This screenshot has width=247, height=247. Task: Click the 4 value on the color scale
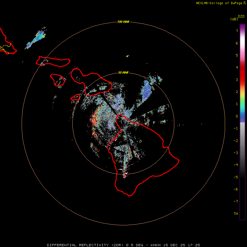click(237, 68)
